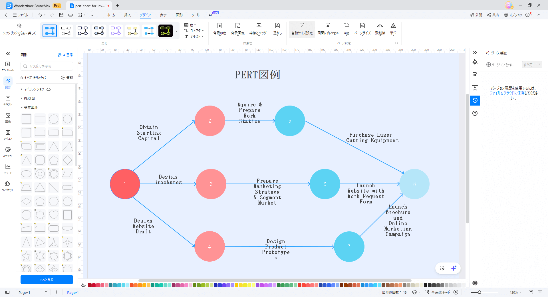Click the Redo arrow icon
The height and width of the screenshot is (297, 548).
click(x=52, y=15)
